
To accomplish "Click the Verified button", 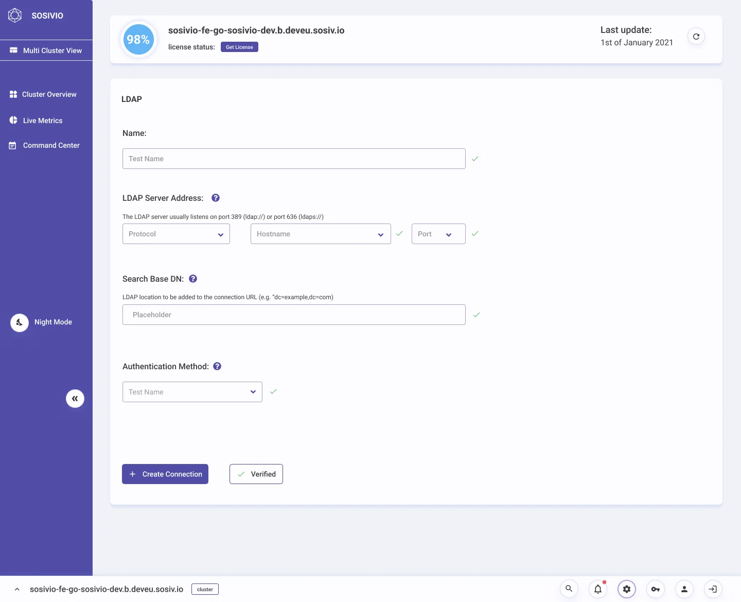I will pos(256,474).
